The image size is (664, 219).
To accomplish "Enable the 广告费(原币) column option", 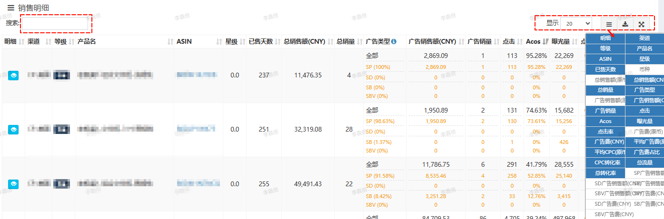I will 644,132.
